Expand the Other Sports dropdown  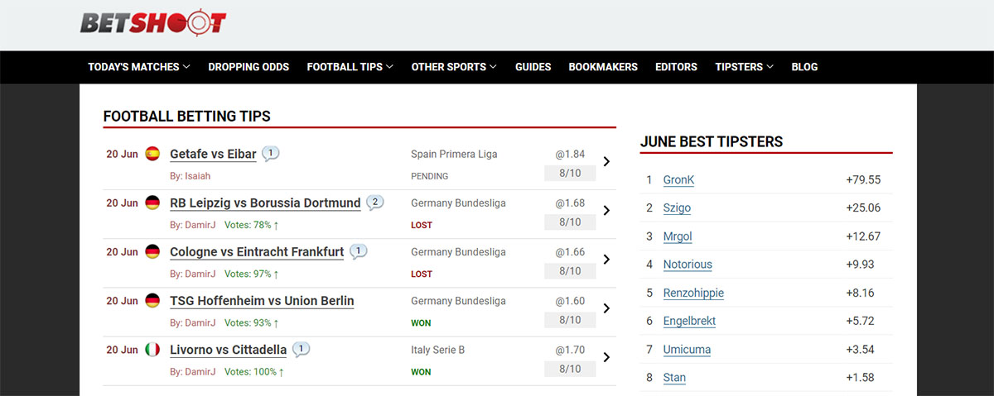(454, 67)
